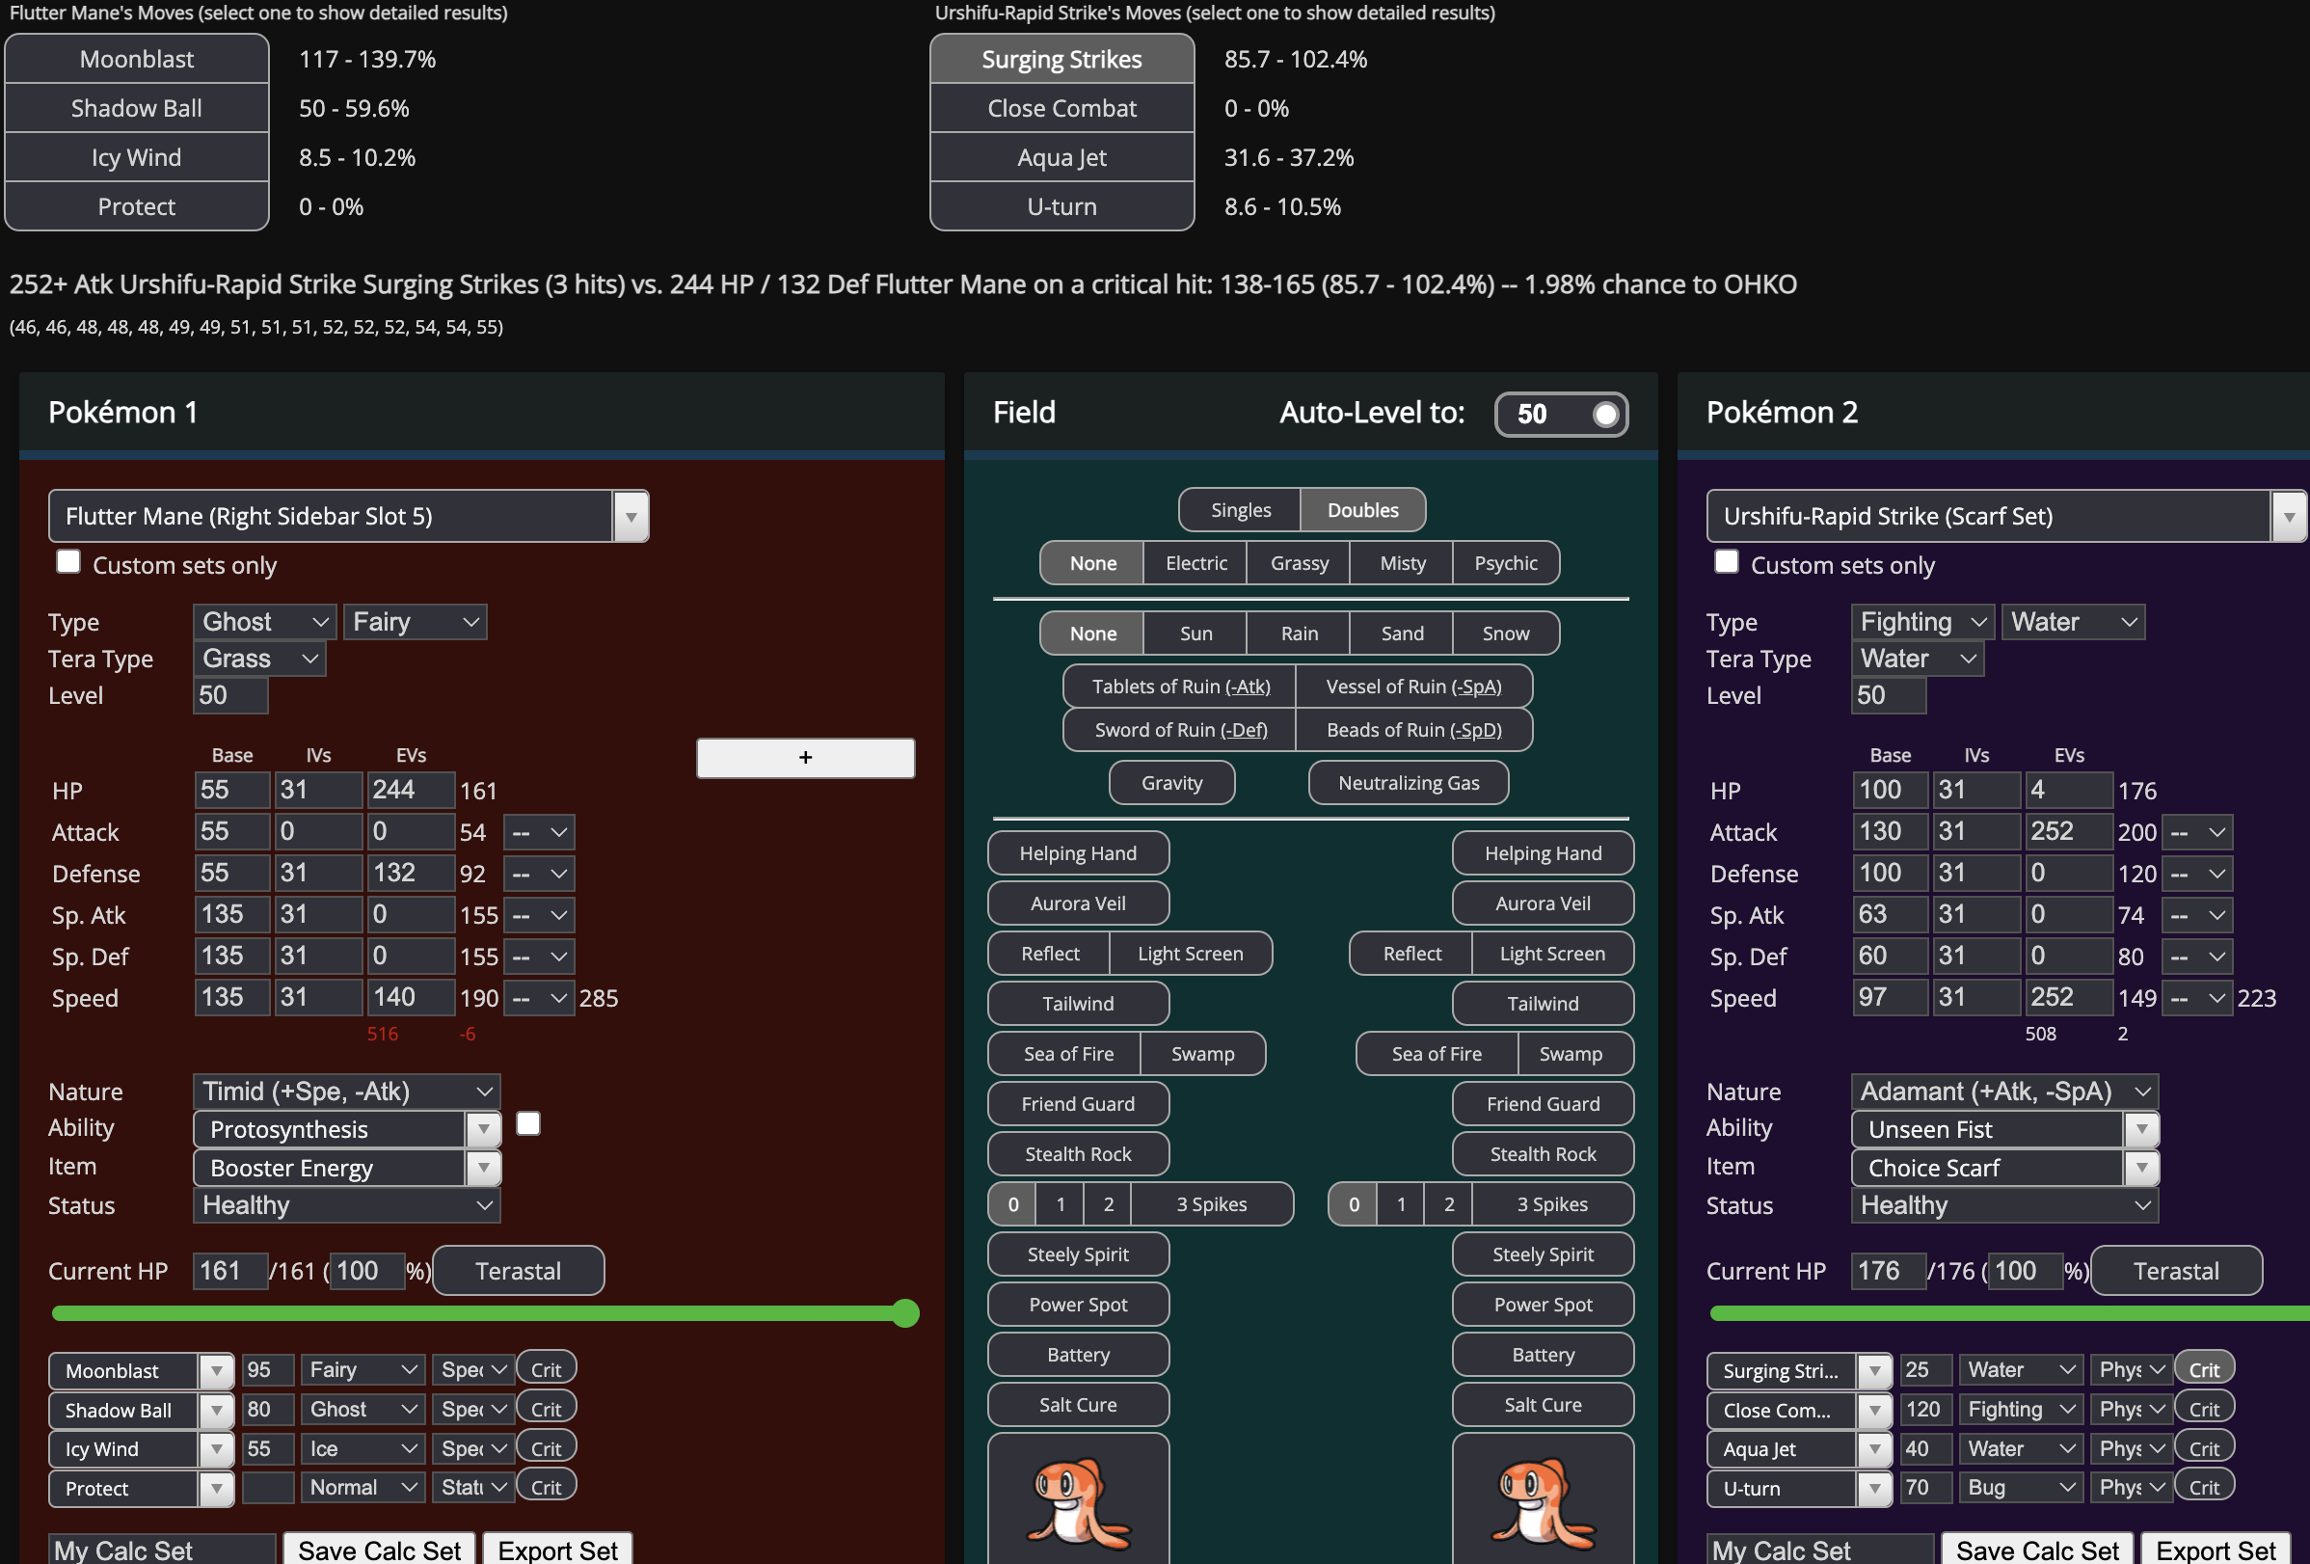The width and height of the screenshot is (2310, 1564).
Task: Open Timid nature dropdown
Action: [346, 1091]
